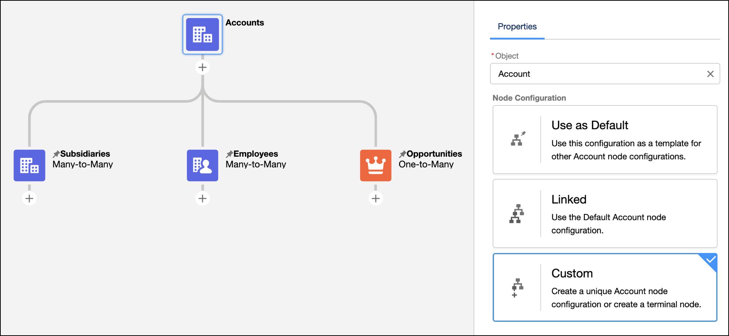
Task: Click the Use as Default configuration icon
Action: coord(518,139)
